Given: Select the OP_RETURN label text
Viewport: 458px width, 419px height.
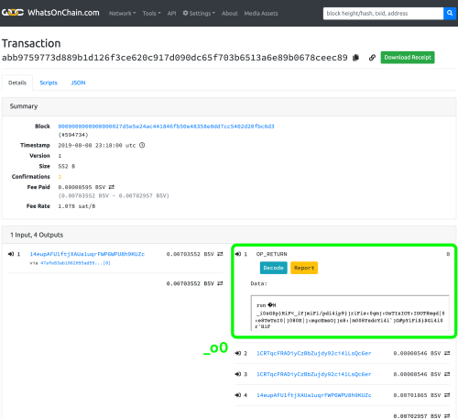Looking at the screenshot, I should click(271, 254).
